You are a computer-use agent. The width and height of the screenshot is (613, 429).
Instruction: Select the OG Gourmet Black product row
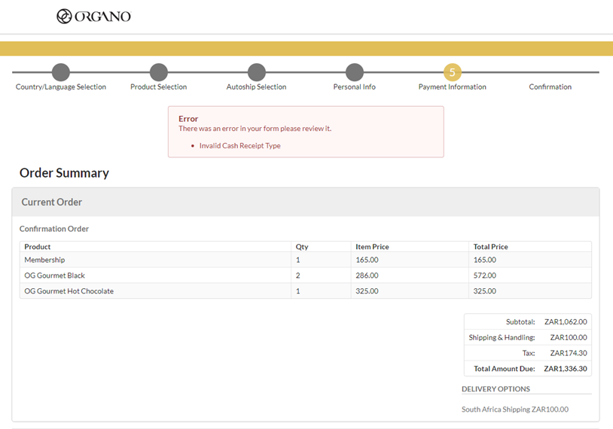coord(306,275)
